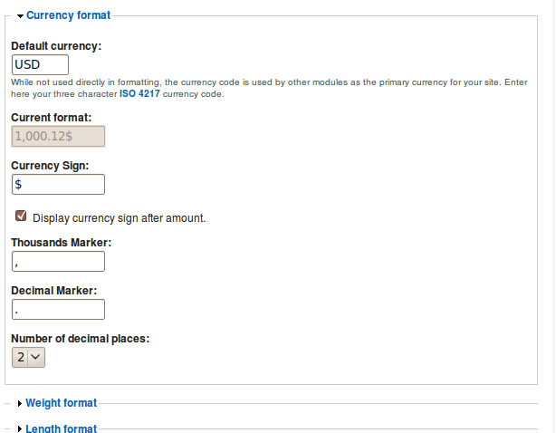
Task: Click the Weight format title link
Action: (61, 403)
